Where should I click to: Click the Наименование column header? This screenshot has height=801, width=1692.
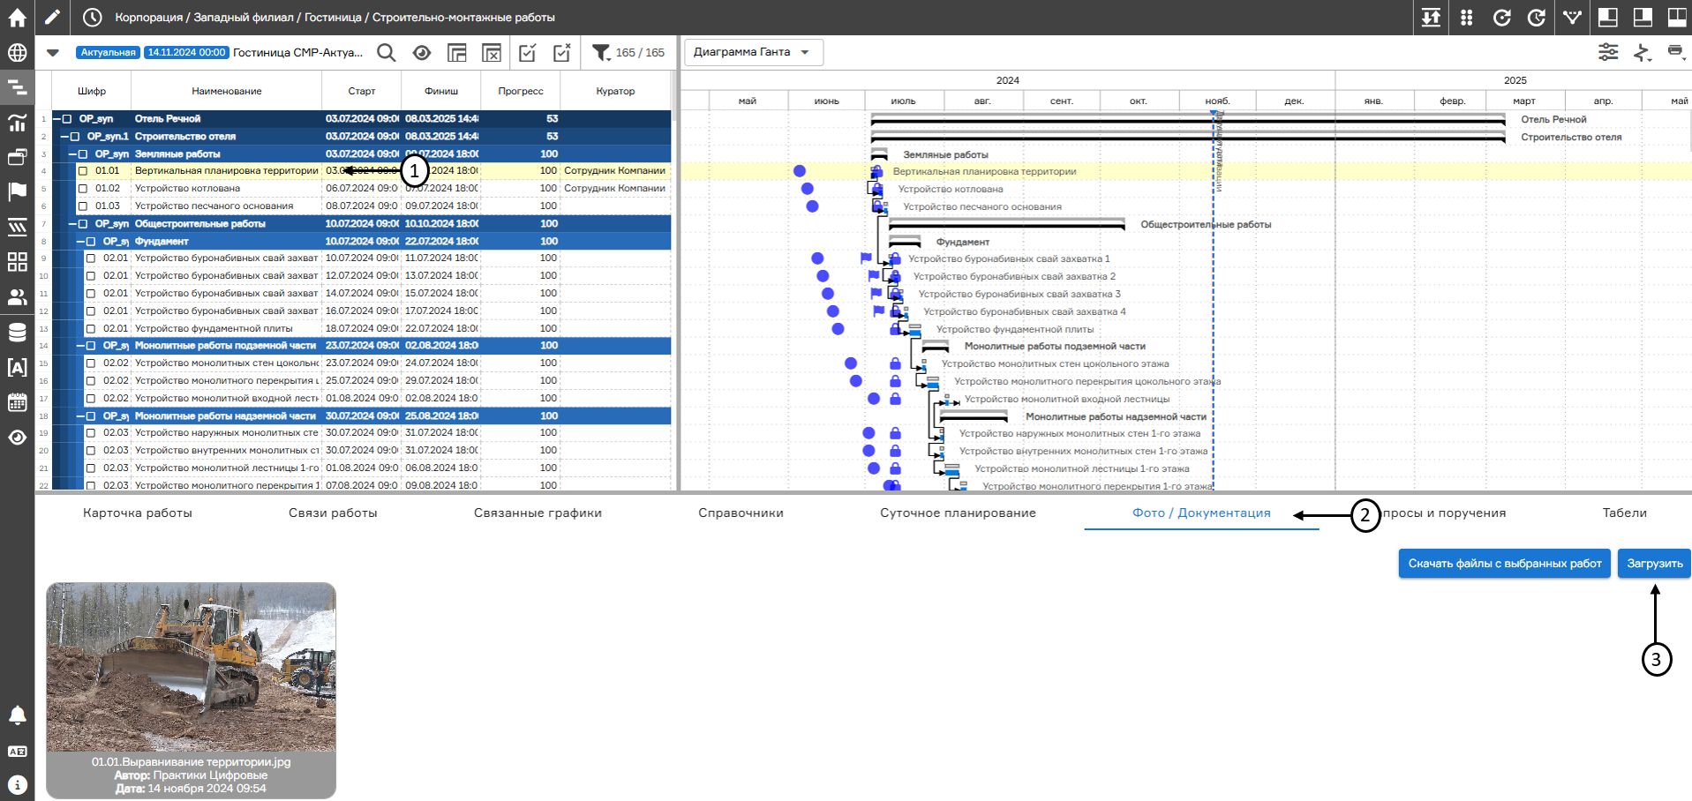[x=227, y=91]
